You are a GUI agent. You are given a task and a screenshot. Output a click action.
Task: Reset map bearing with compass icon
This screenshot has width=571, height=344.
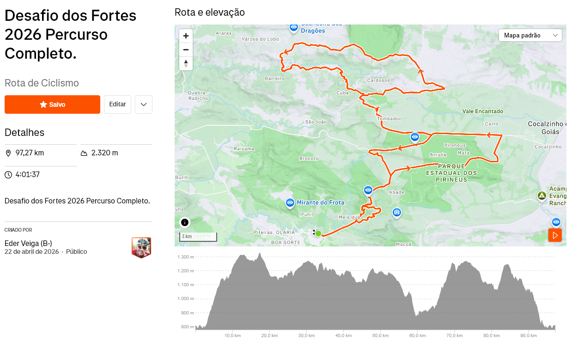coord(186,63)
